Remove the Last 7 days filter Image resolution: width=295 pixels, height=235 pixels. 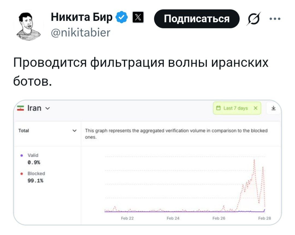tap(255, 108)
